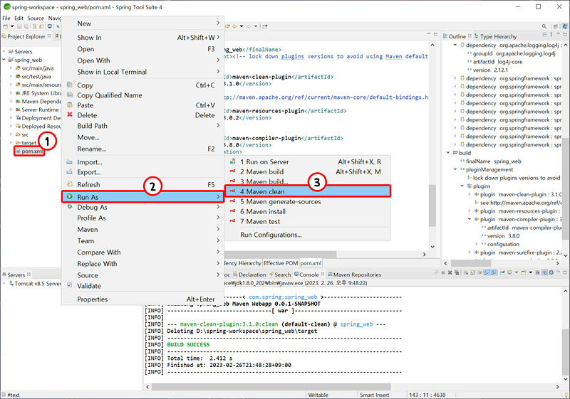Switch to Maven Repositories view tab
This screenshot has width=570, height=399.
[354, 275]
